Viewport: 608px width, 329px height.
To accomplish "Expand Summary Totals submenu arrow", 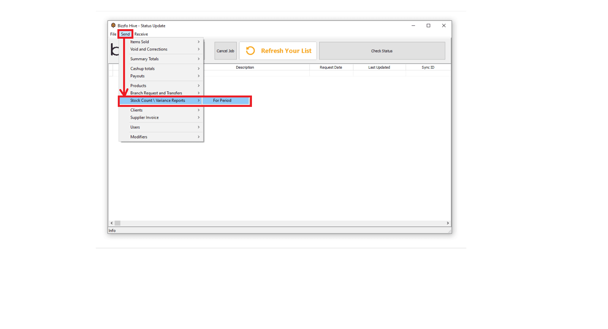I will (x=198, y=59).
